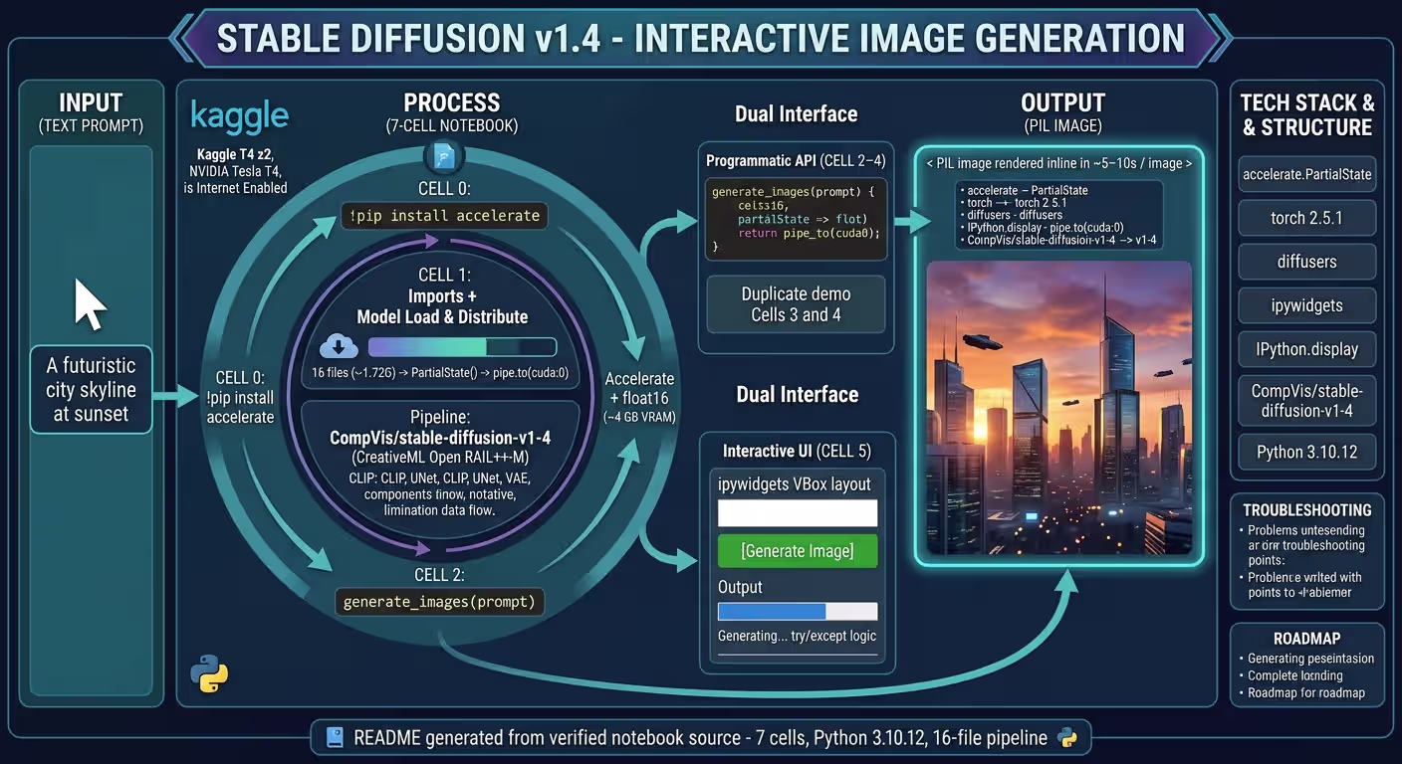Select the torch 2.5.1 tech stack chip
This screenshot has width=1402, height=764.
click(1307, 218)
